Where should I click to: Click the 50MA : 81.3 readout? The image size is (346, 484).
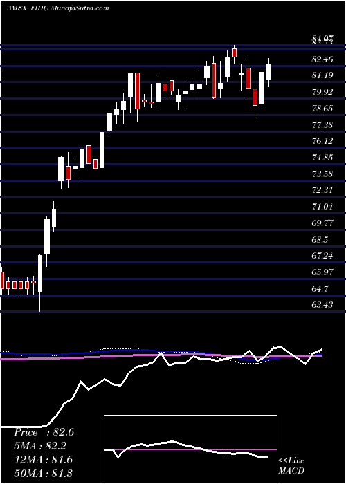point(44,474)
